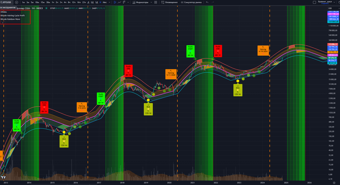This screenshot has height=185, width=340.
Task: Select the 23ч timeframe
Action: 84,2
